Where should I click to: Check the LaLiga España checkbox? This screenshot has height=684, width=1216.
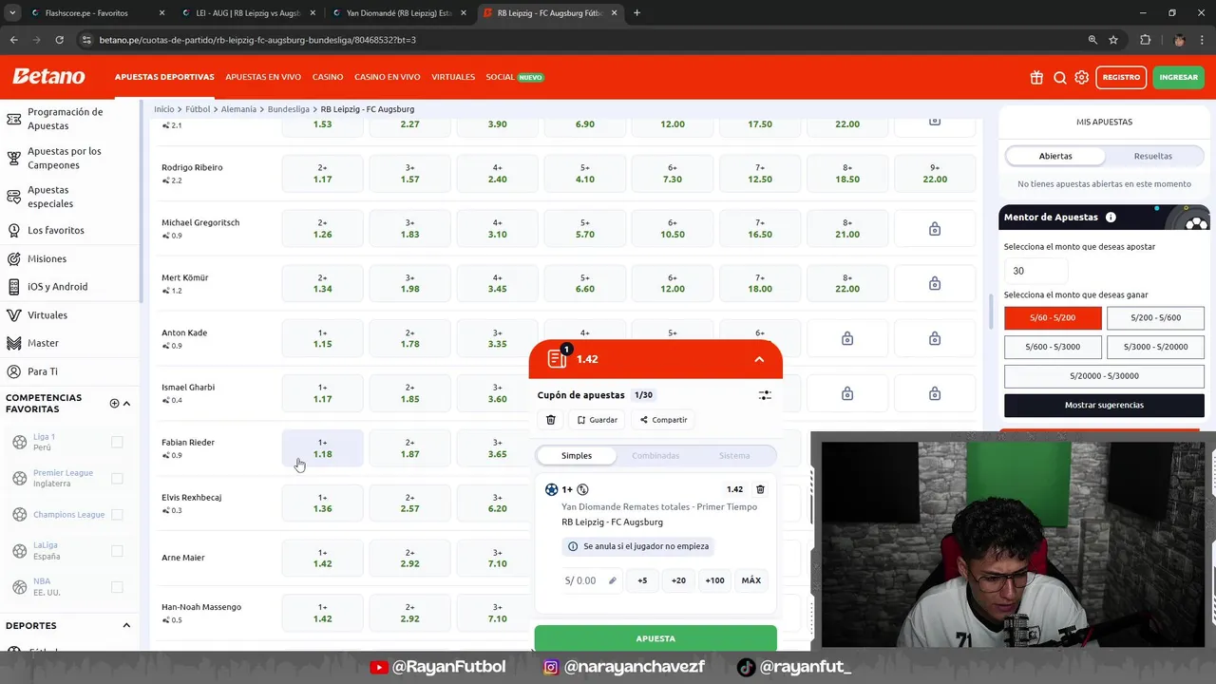click(117, 551)
